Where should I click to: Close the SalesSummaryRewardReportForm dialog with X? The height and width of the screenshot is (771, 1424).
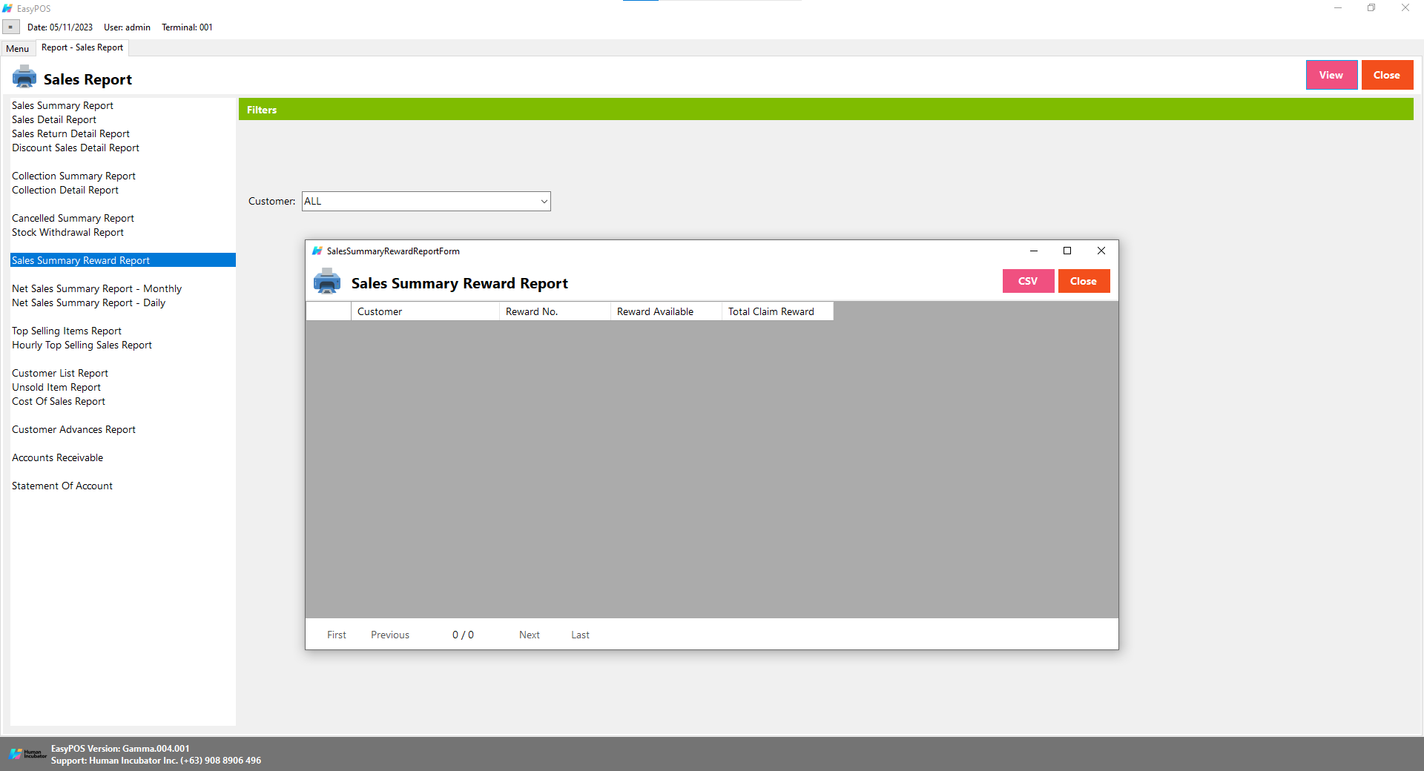coord(1101,251)
